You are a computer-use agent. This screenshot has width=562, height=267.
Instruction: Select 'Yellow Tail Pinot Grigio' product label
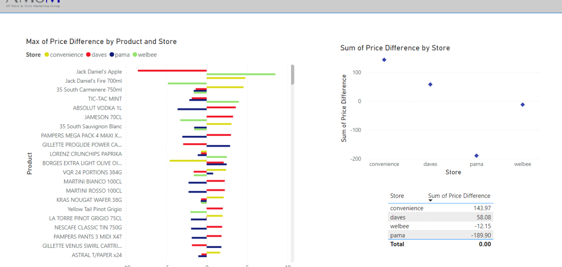(95, 209)
